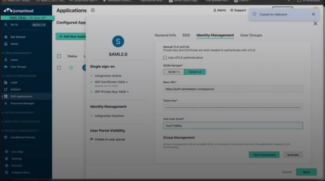Open the FREE TRIAL link
This screenshot has width=325, height=181.
point(18,18)
